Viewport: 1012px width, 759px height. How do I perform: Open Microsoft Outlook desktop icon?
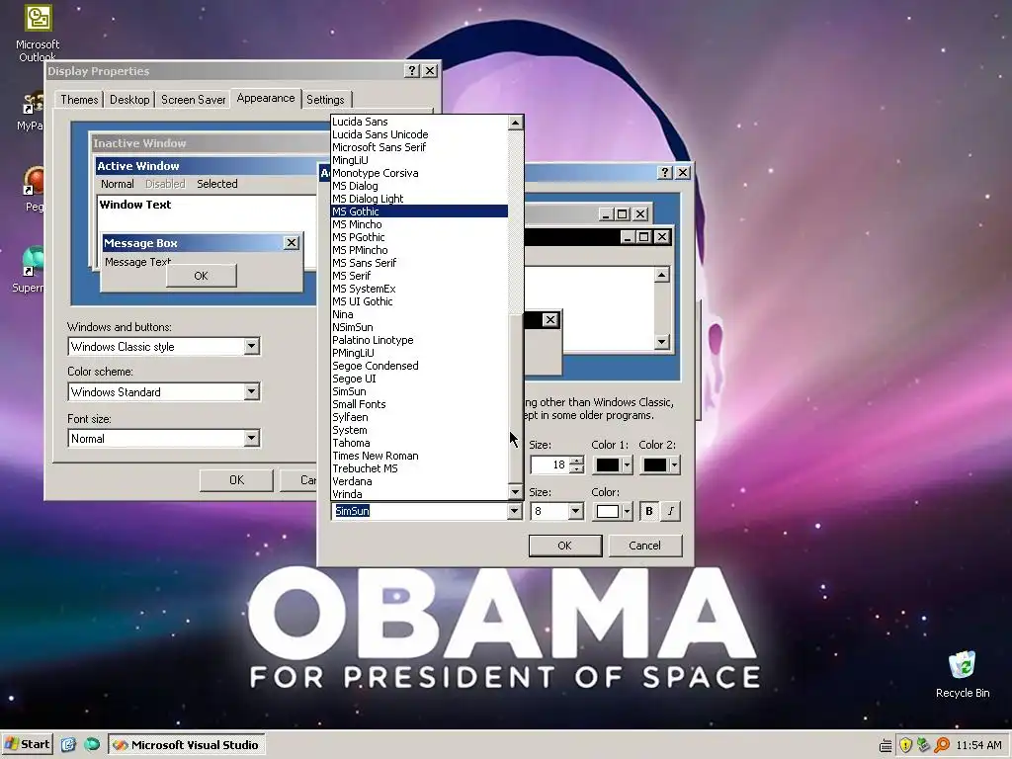38,33
